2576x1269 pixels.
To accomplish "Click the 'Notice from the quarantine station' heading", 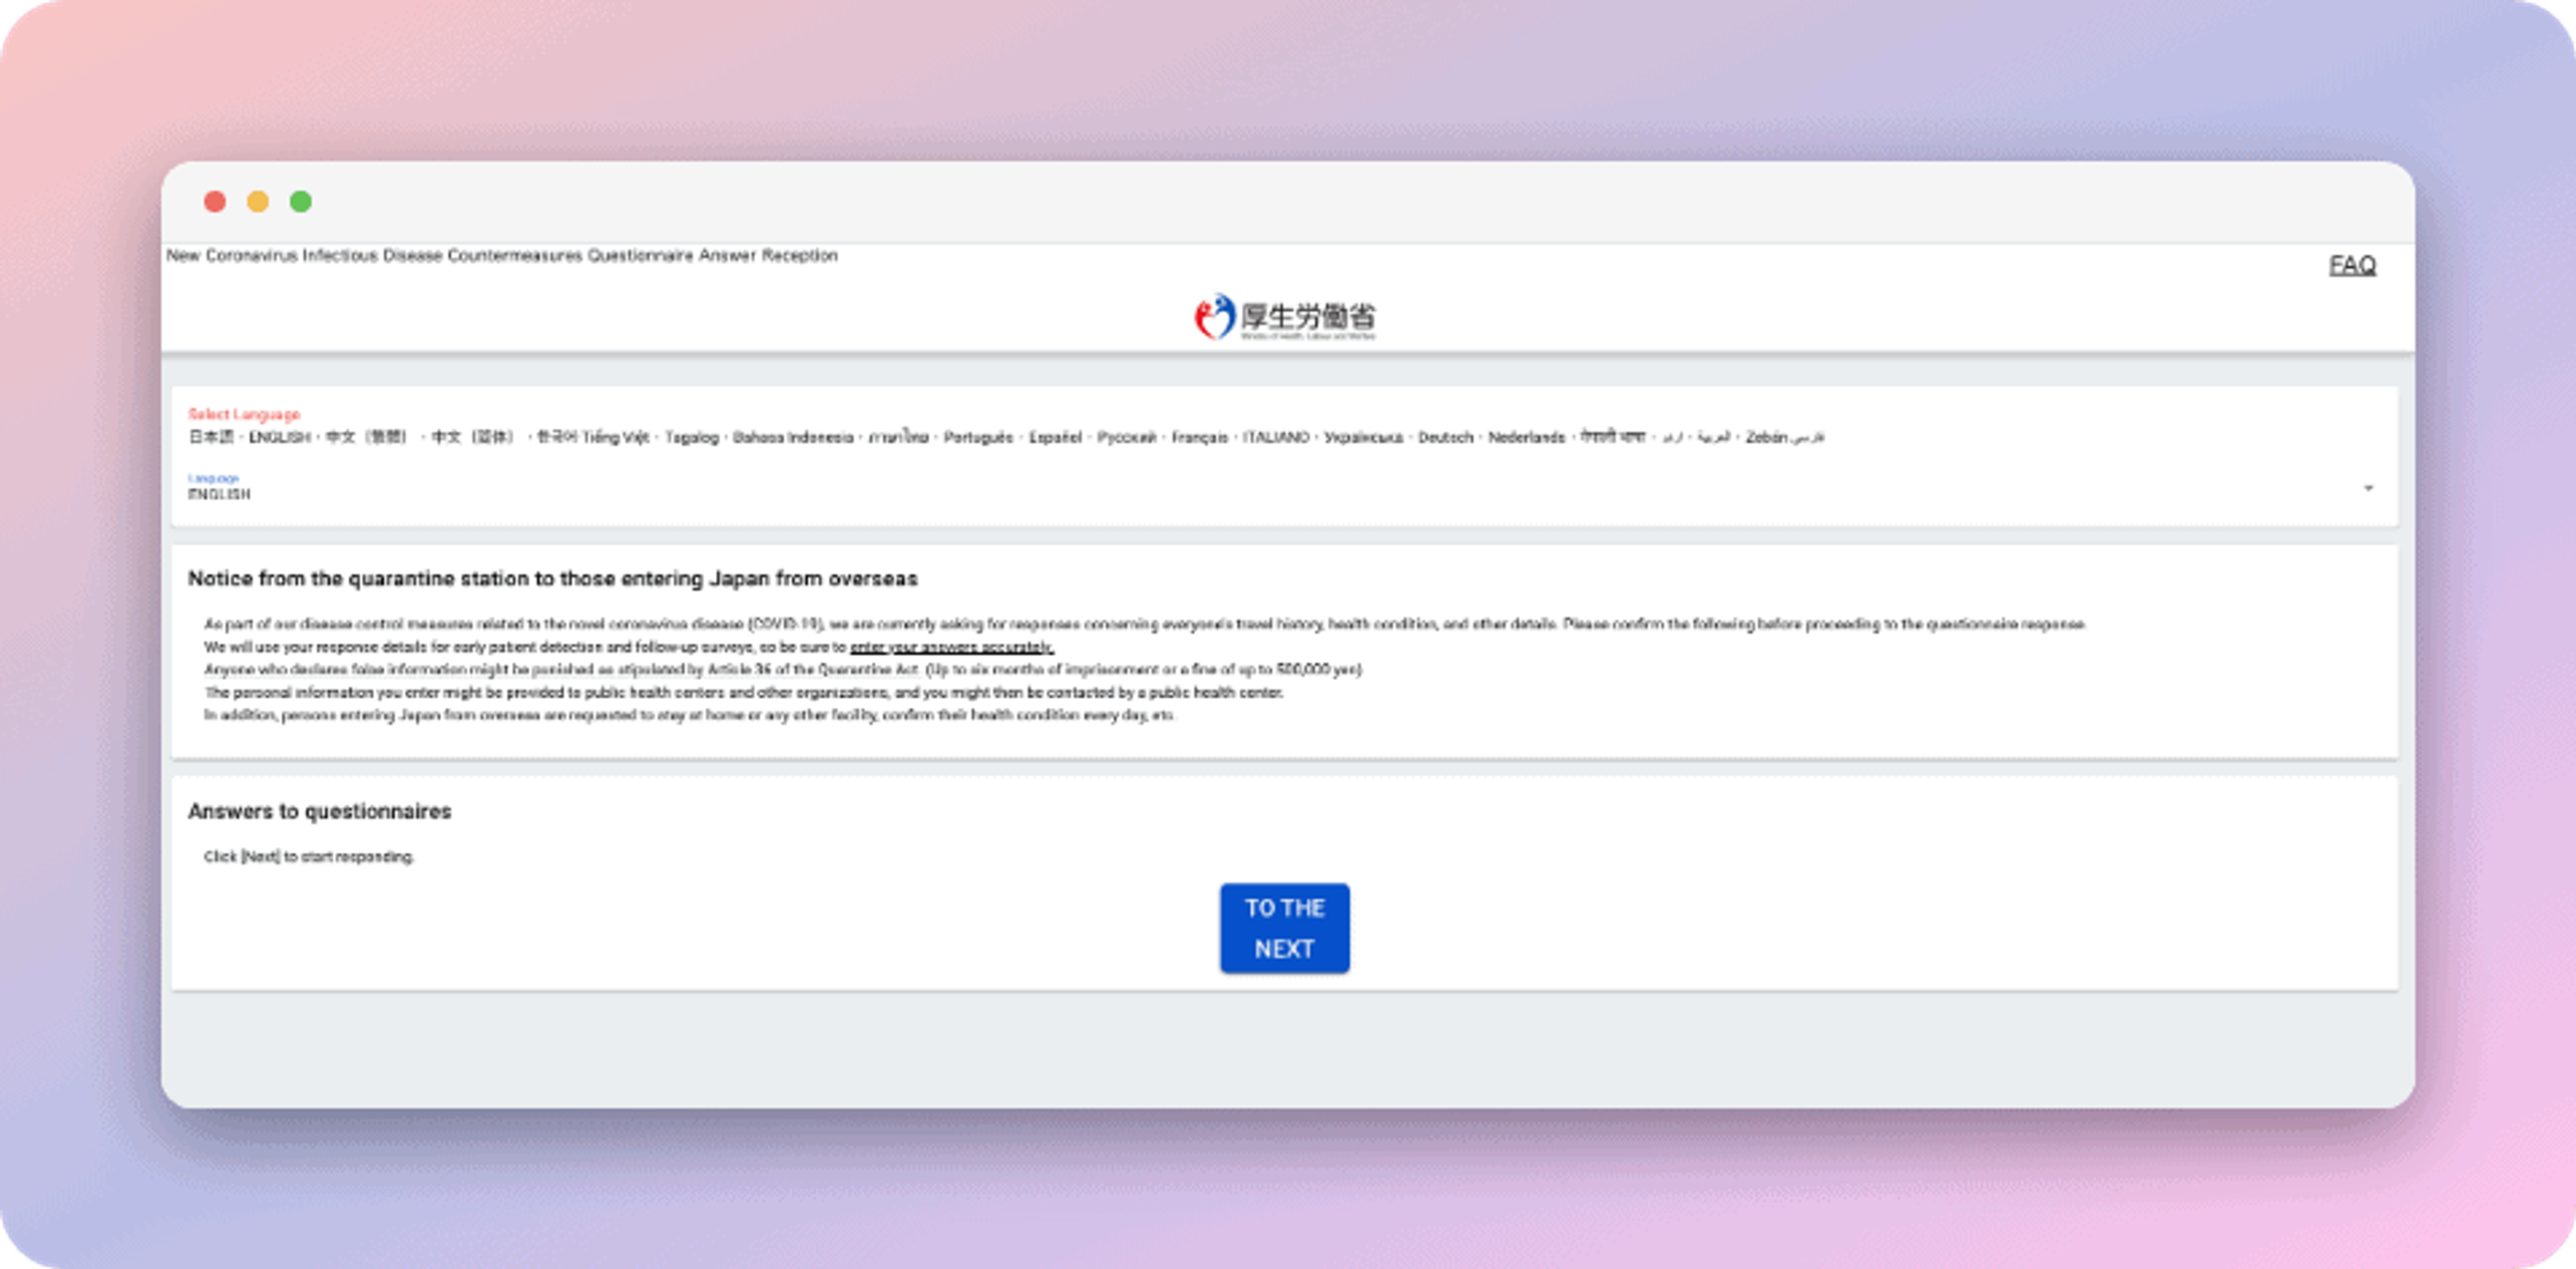I will tap(552, 579).
